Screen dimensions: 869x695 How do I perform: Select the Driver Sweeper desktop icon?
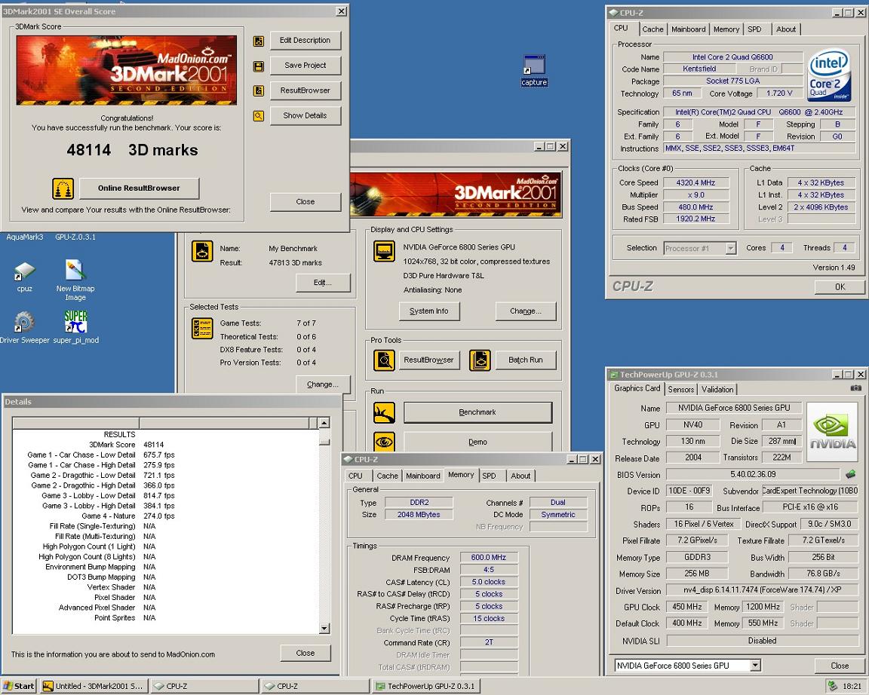[24, 327]
